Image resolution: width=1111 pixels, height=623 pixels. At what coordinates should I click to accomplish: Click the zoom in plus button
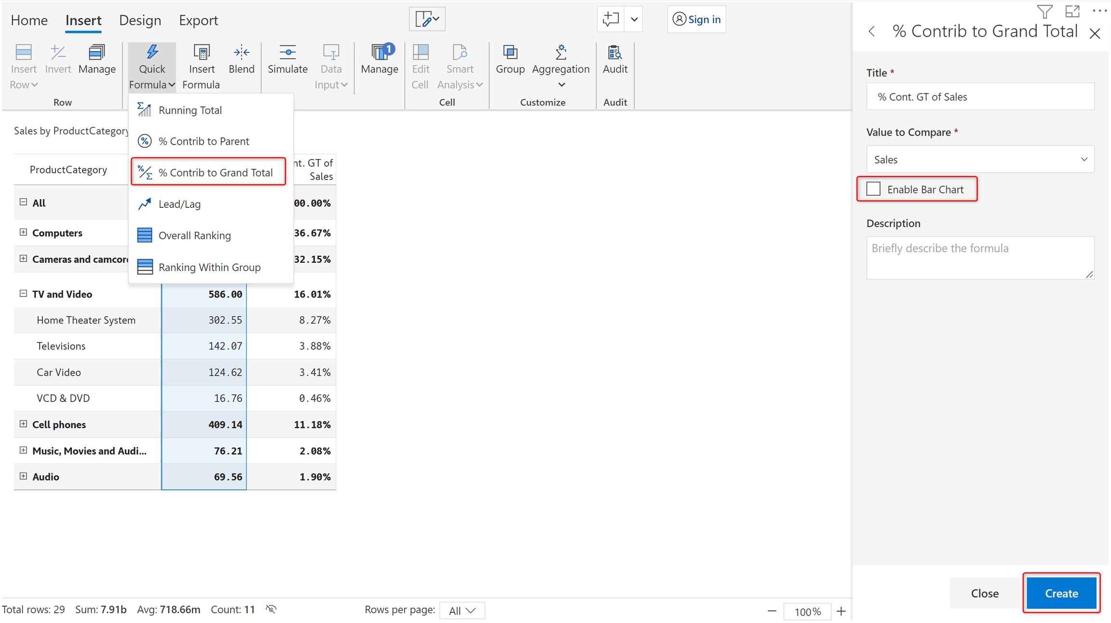click(841, 611)
